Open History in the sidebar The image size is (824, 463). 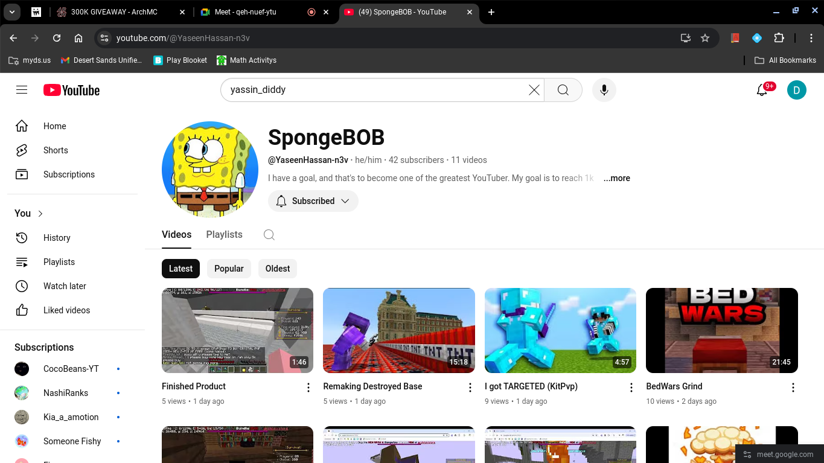pos(72,238)
